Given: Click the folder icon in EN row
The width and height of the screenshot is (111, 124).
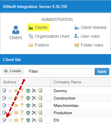Looking at the screenshot, I should (x=10, y=120).
